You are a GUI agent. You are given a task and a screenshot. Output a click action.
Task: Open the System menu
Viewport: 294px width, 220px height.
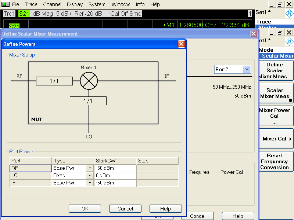pos(97,4)
